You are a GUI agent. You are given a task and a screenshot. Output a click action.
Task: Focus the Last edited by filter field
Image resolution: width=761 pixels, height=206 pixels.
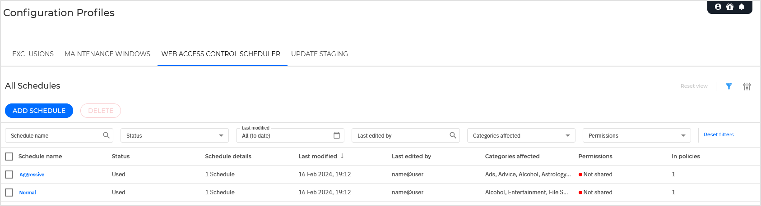click(406, 135)
